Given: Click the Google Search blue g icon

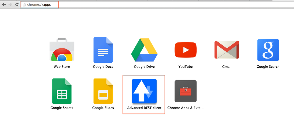Looking at the screenshot, I should (x=268, y=50).
